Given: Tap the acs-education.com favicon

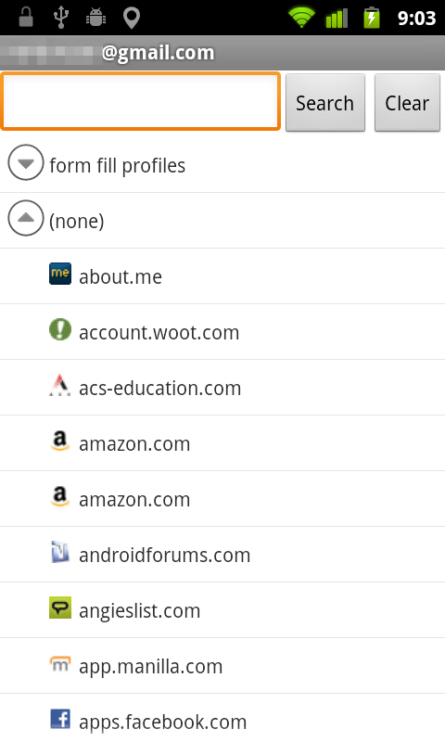Looking at the screenshot, I should (60, 385).
